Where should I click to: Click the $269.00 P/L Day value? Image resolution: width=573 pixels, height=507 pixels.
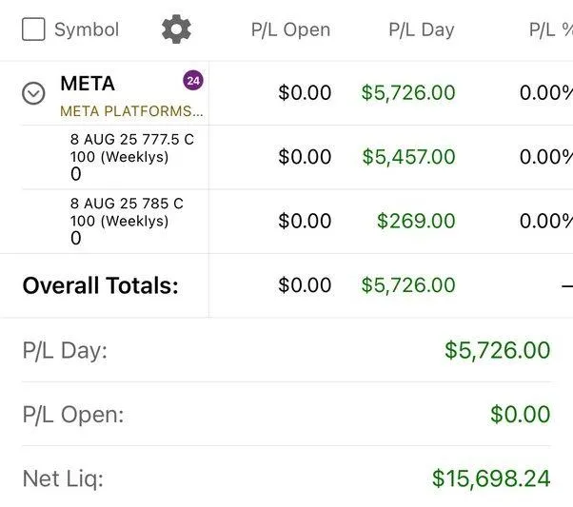[416, 221]
